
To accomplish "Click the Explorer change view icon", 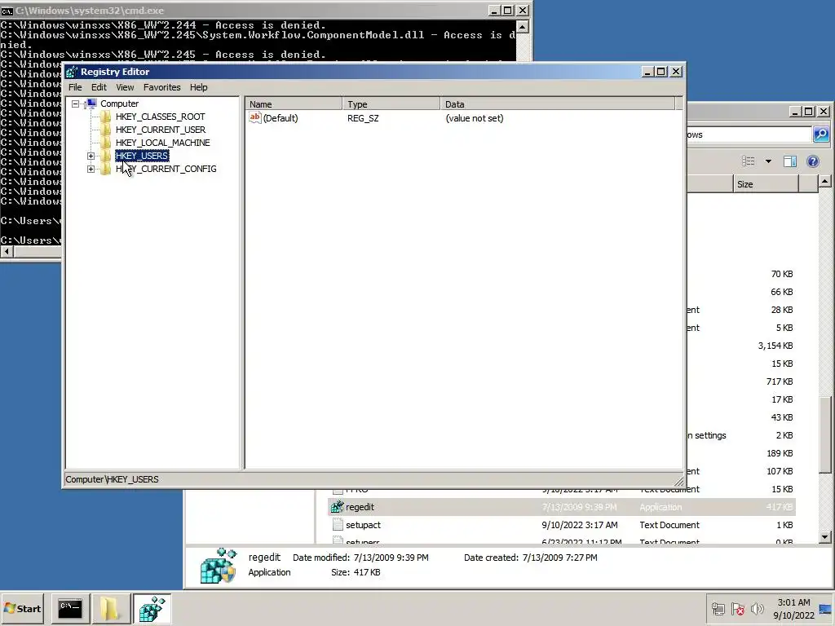I will pyautogui.click(x=749, y=161).
